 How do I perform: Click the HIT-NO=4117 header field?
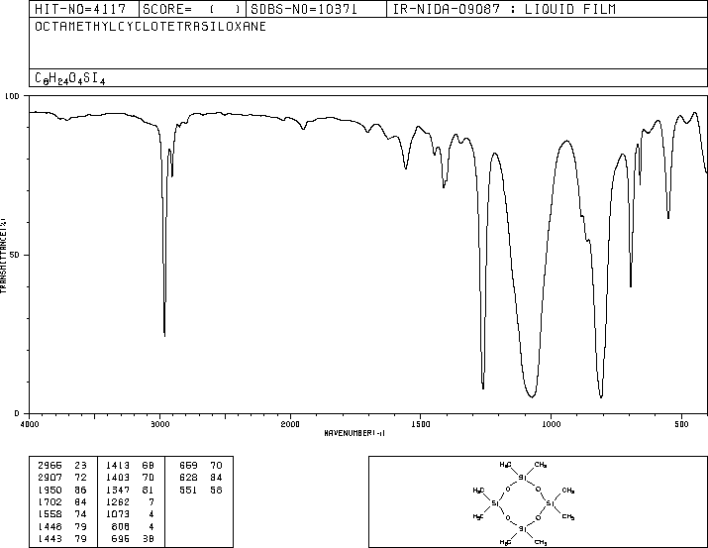(x=80, y=9)
